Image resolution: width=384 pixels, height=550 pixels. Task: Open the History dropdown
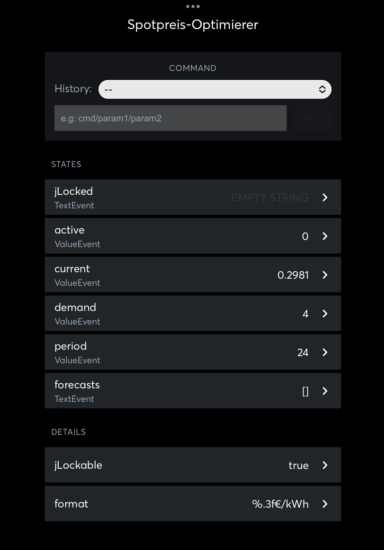[215, 89]
